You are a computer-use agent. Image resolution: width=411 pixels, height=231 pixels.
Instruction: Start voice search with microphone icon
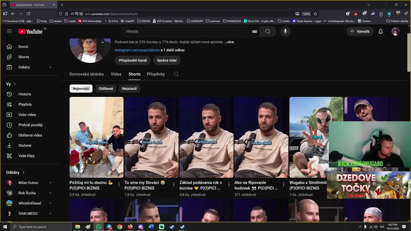pos(285,31)
